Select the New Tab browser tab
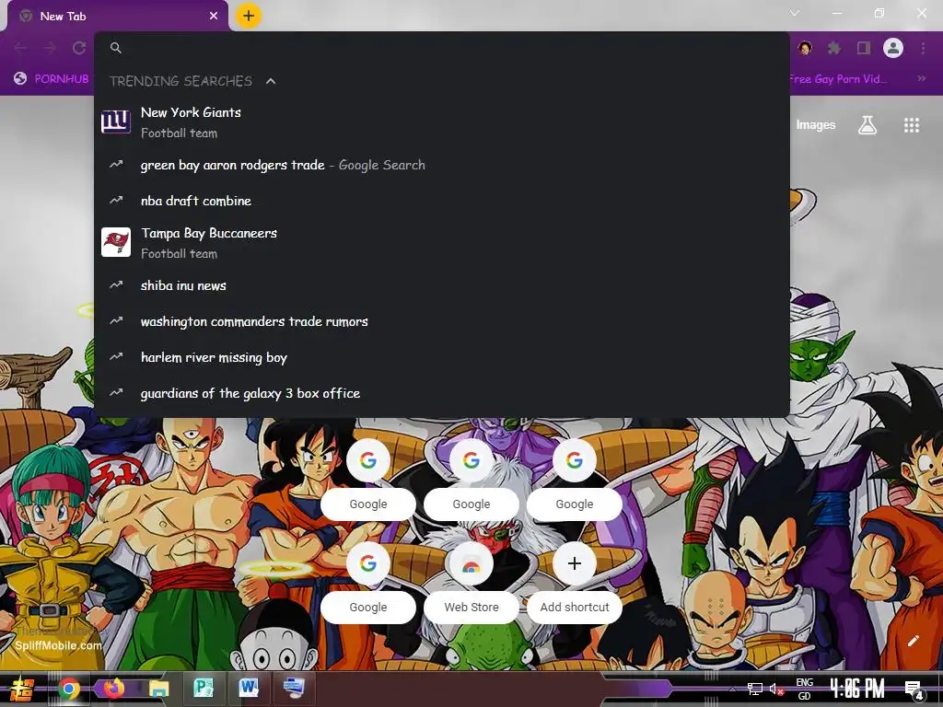The height and width of the screenshot is (707, 943). tap(117, 17)
